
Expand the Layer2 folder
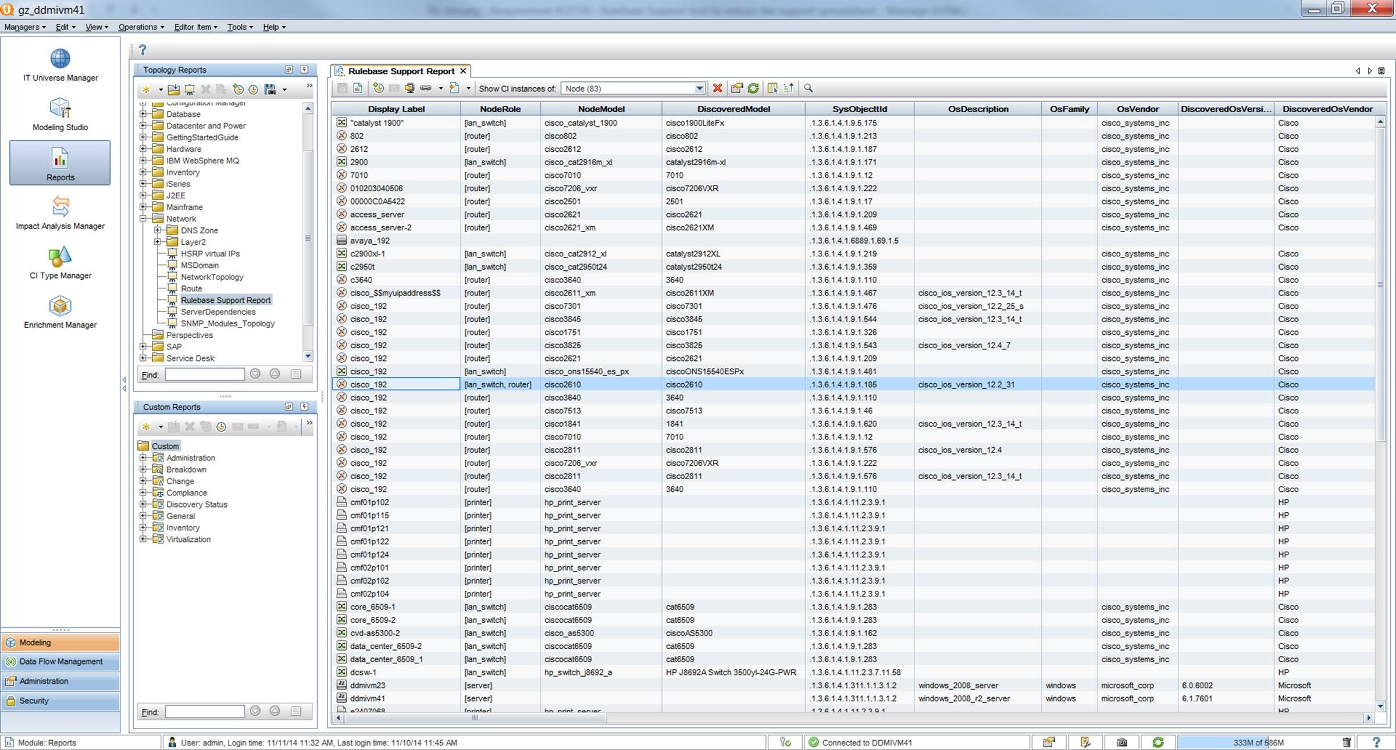pyautogui.click(x=158, y=242)
